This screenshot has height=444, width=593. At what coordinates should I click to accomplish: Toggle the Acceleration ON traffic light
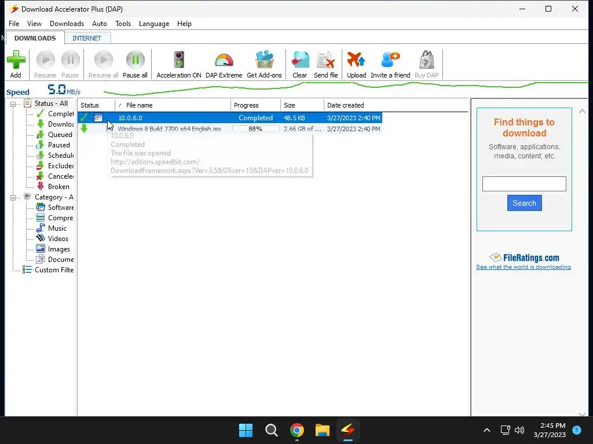pyautogui.click(x=179, y=60)
